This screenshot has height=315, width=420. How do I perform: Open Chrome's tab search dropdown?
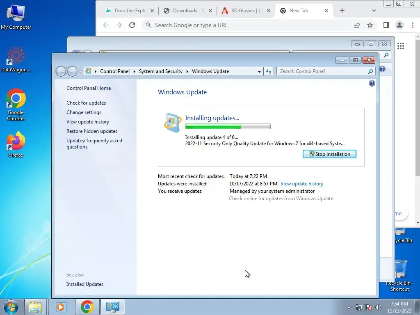point(374,11)
